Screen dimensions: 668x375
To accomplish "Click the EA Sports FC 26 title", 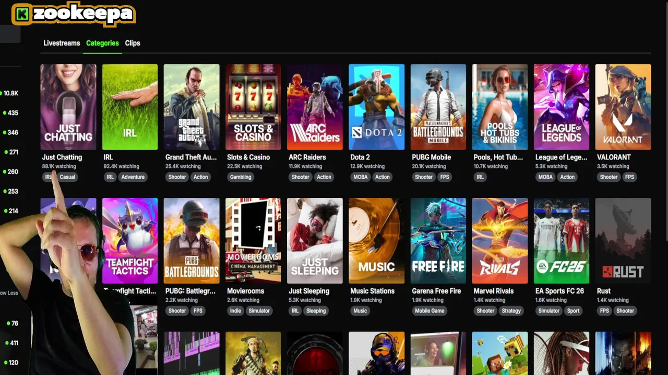I will 560,291.
